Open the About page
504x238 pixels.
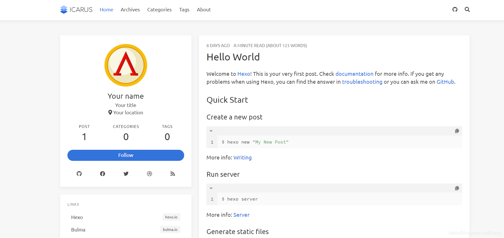(204, 10)
